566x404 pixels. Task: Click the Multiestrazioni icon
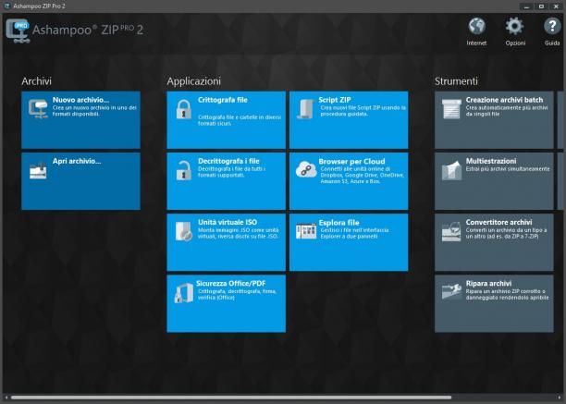click(x=451, y=170)
